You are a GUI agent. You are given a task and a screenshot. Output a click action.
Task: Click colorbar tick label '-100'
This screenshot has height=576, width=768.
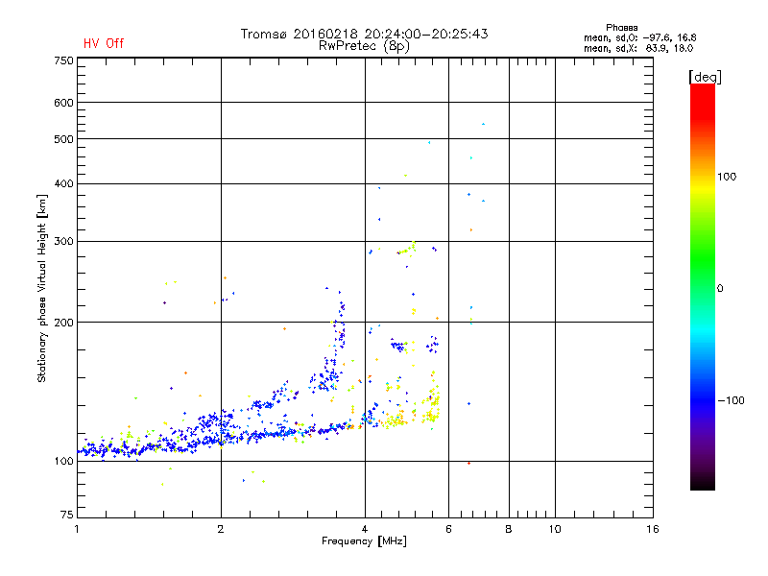coord(731,400)
